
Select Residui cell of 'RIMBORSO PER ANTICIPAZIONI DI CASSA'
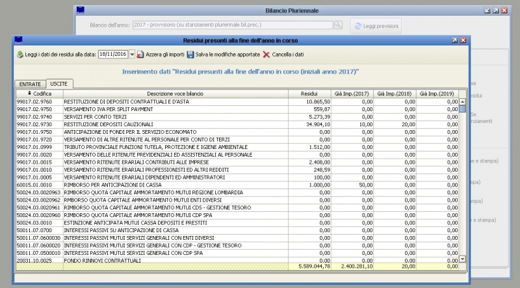pyautogui.click(x=309, y=185)
